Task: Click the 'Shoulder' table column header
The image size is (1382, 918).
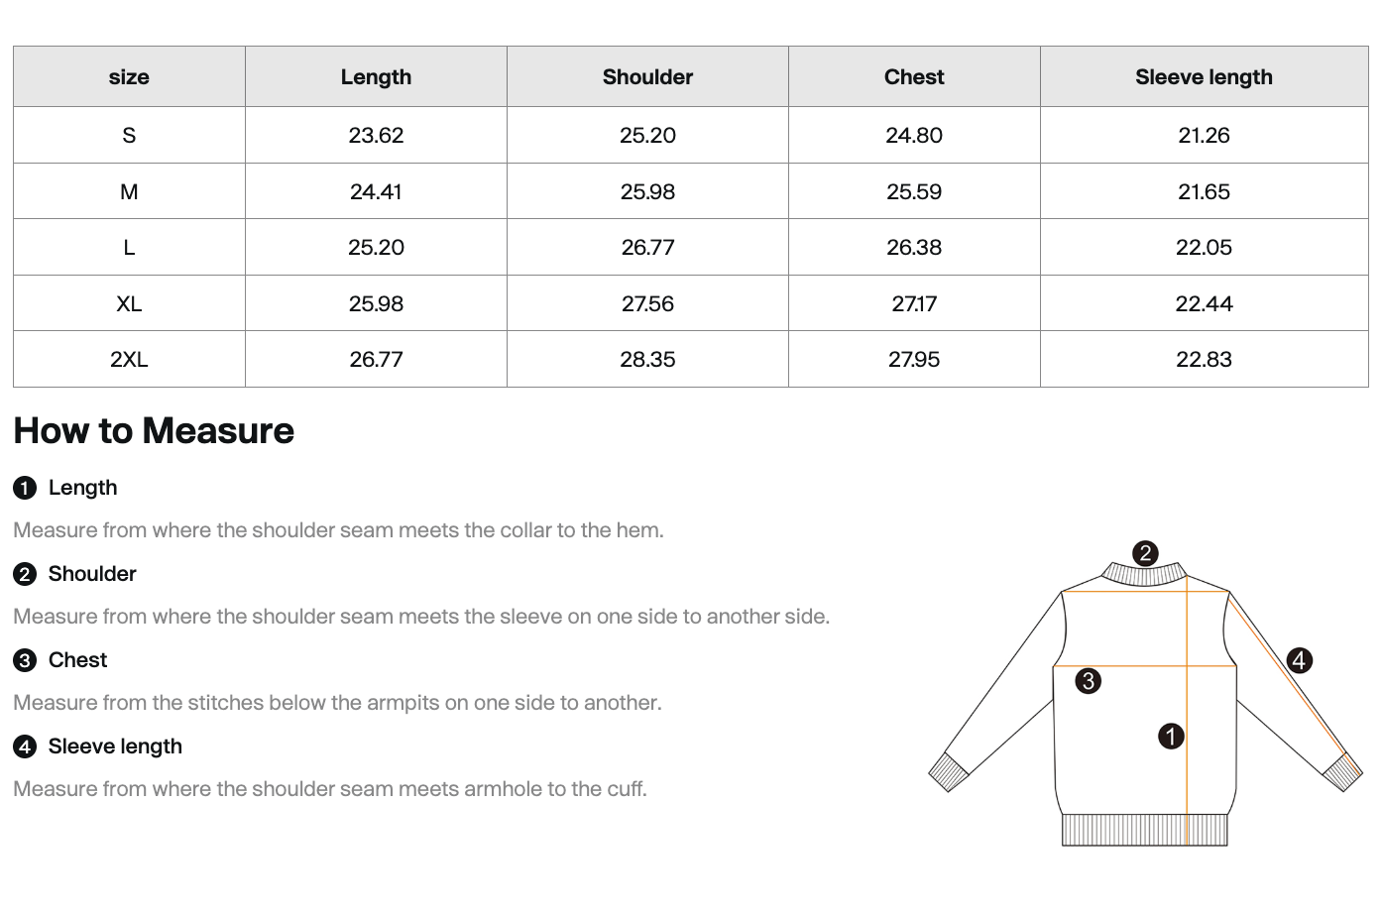Action: point(647,77)
